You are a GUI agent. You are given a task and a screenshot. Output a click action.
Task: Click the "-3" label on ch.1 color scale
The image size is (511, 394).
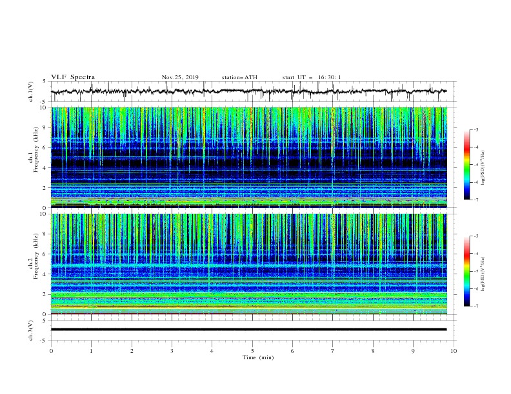(x=476, y=129)
